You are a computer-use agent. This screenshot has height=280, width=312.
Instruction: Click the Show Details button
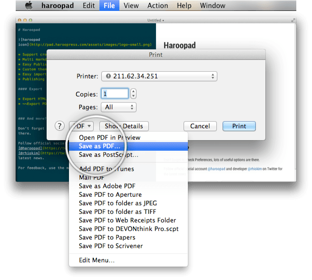[x=124, y=126]
